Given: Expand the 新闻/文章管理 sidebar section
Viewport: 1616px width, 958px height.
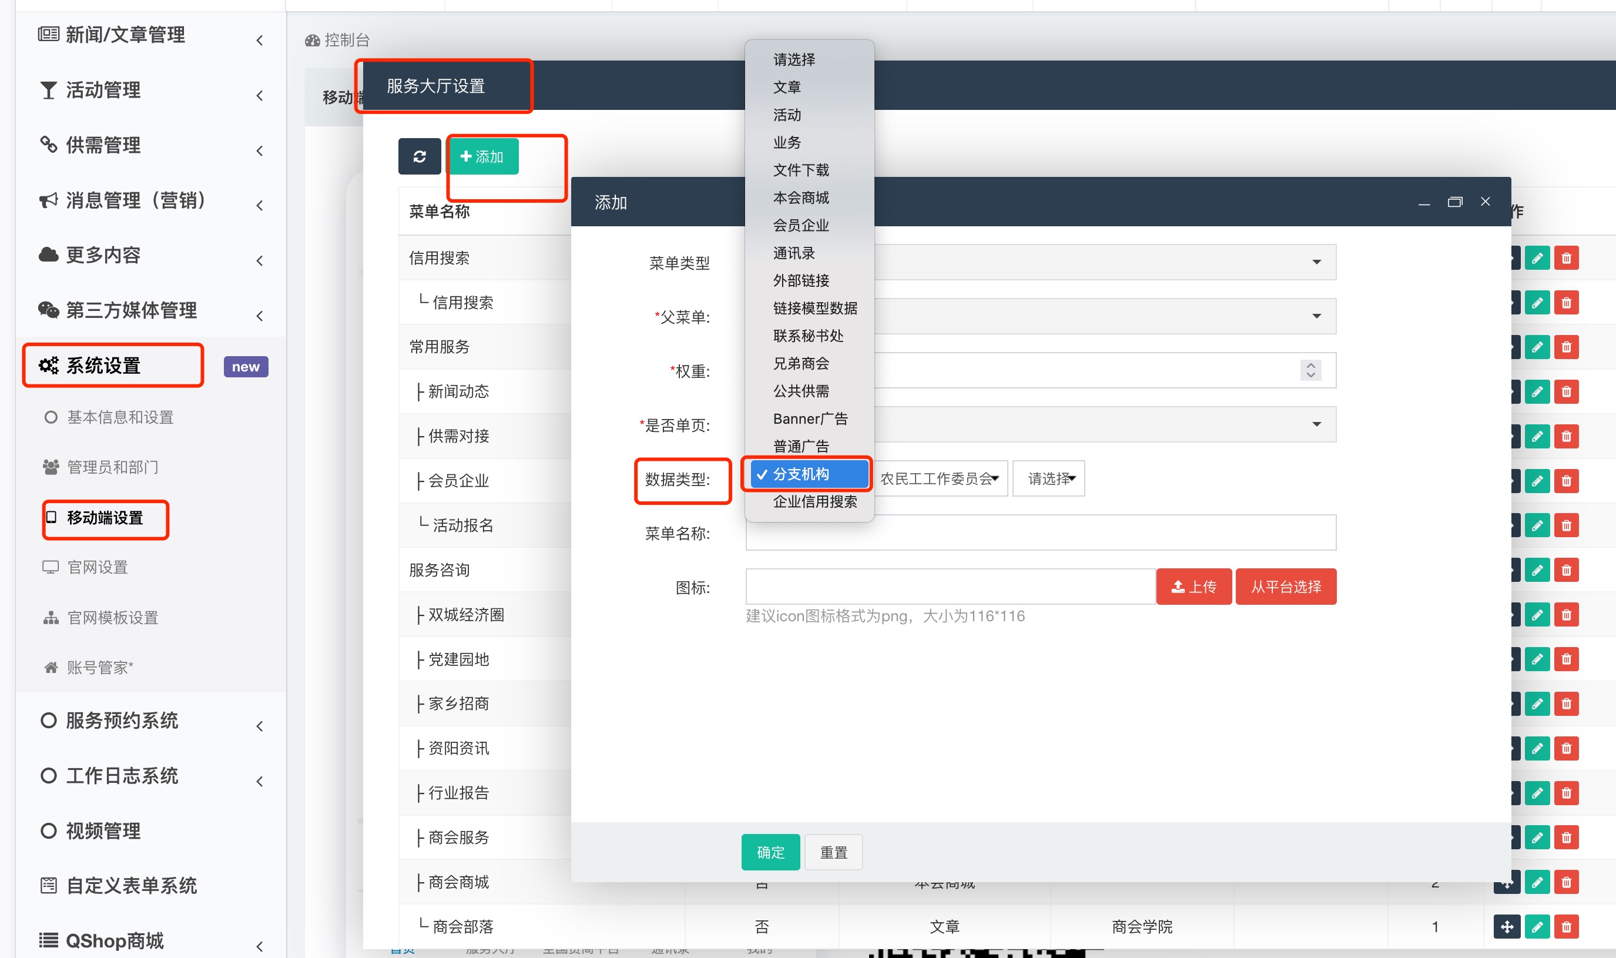Looking at the screenshot, I should click(x=125, y=35).
